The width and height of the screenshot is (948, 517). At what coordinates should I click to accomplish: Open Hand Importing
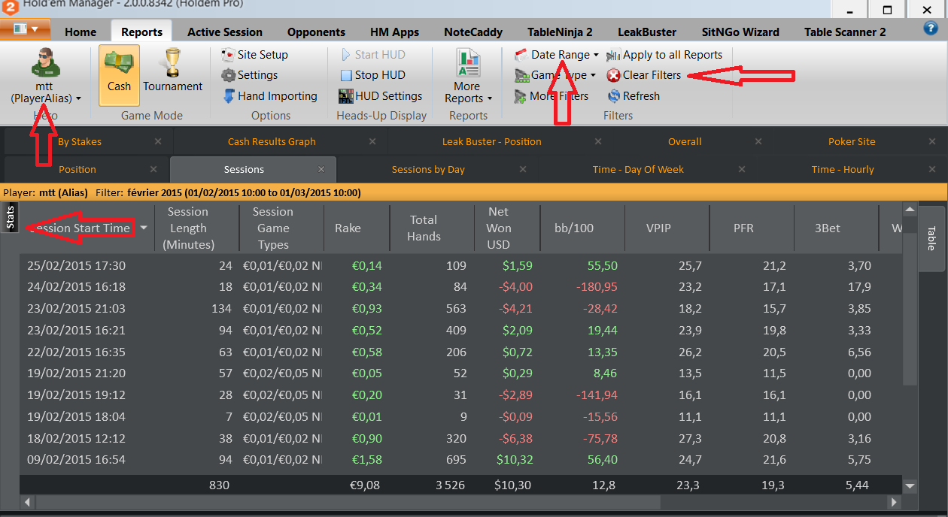pyautogui.click(x=270, y=96)
